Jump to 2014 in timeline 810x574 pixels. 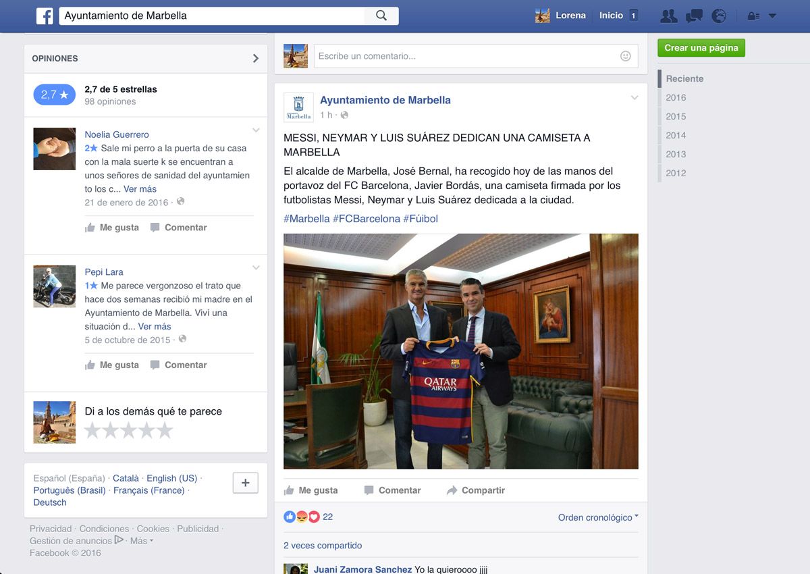pyautogui.click(x=676, y=135)
